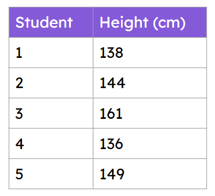
Task: Click the Student column header
Action: [51, 22]
